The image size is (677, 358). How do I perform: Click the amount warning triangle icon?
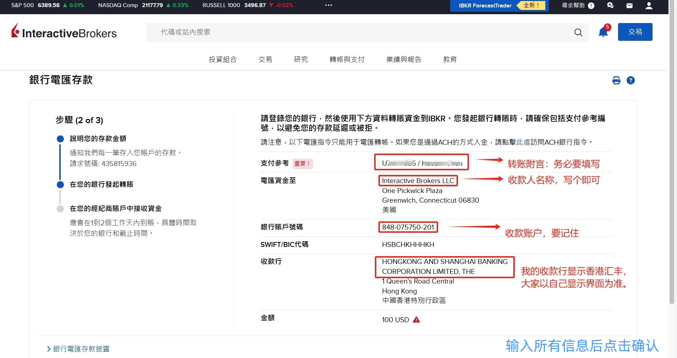pyautogui.click(x=416, y=320)
